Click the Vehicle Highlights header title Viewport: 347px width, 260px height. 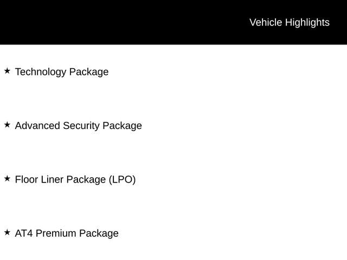pyautogui.click(x=289, y=22)
